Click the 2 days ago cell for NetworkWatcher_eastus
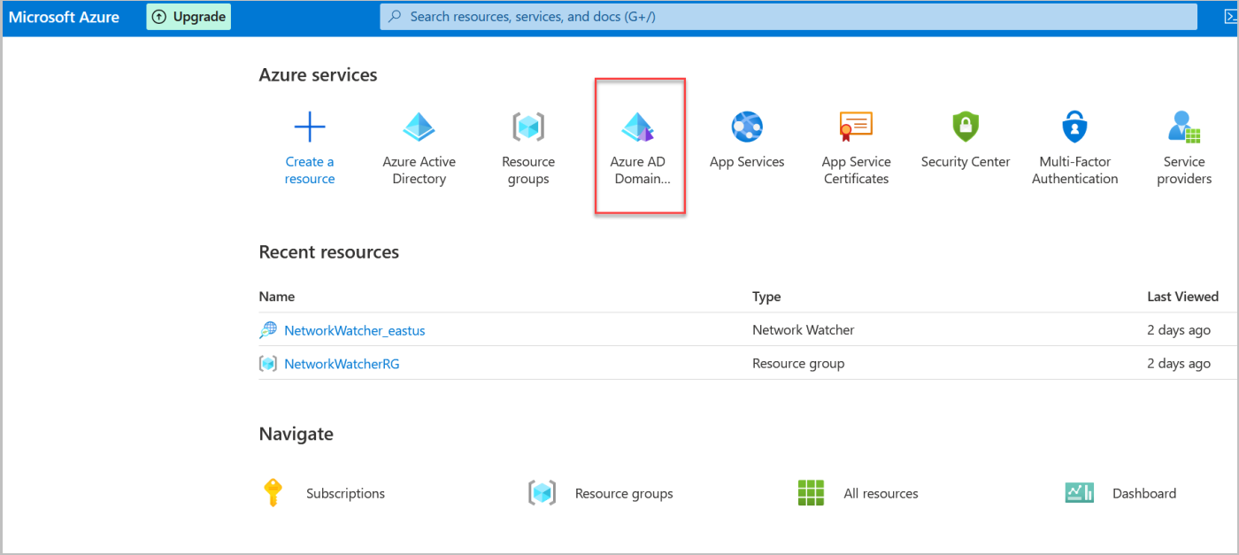Image resolution: width=1239 pixels, height=555 pixels. [x=1179, y=330]
